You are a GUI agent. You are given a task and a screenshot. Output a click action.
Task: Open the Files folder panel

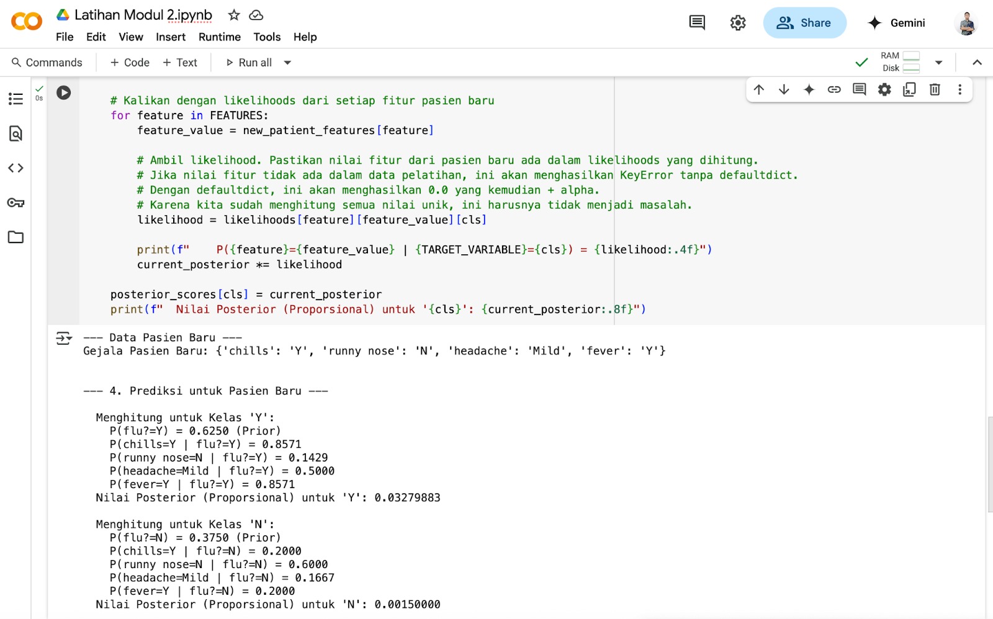(x=16, y=237)
